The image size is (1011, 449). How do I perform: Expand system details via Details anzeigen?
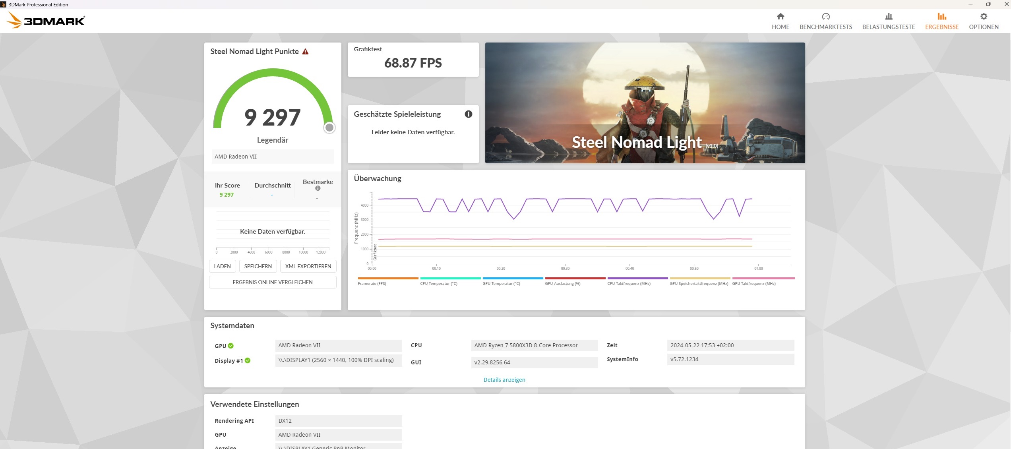(504, 380)
